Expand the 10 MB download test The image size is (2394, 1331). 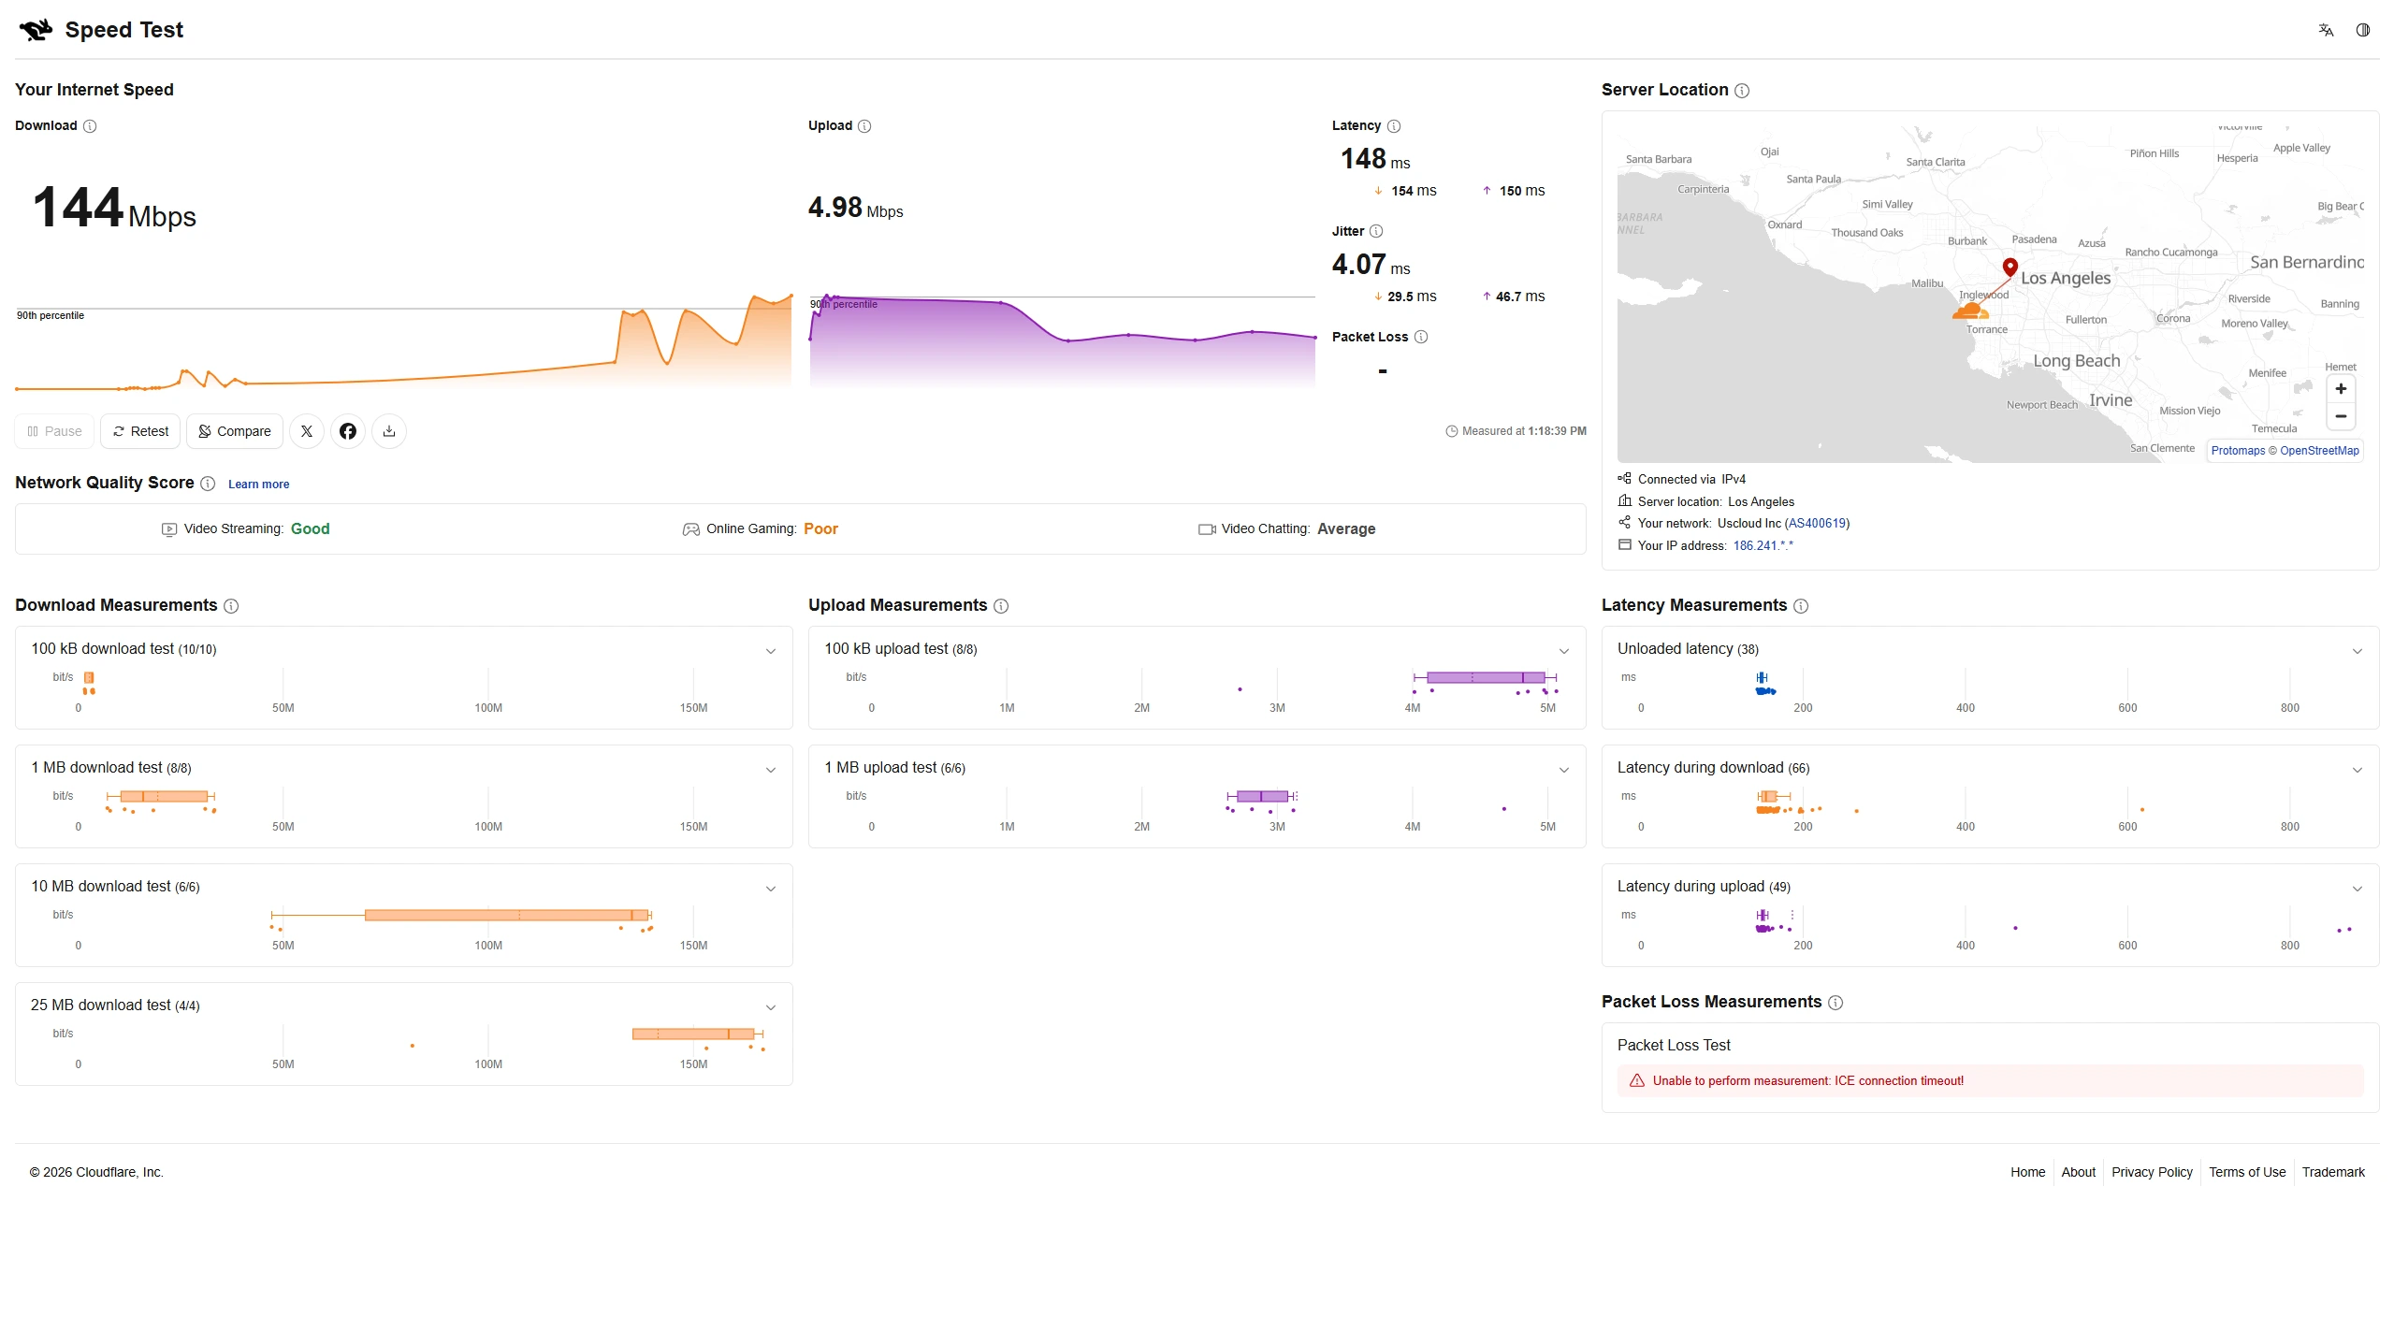click(771, 889)
